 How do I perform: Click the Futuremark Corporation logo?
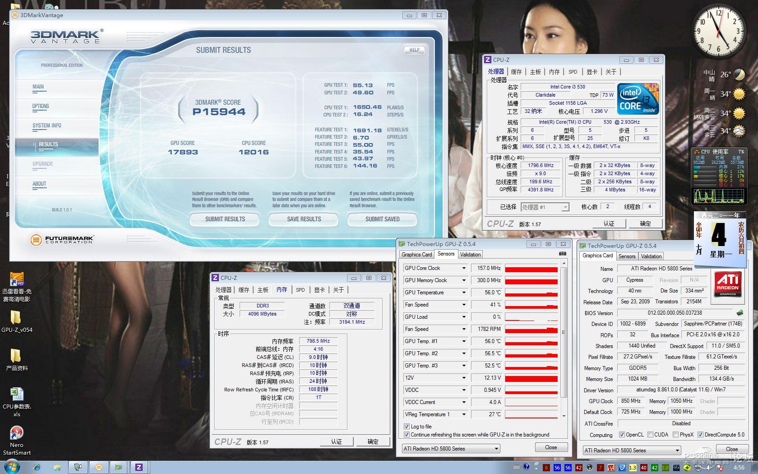(x=62, y=240)
